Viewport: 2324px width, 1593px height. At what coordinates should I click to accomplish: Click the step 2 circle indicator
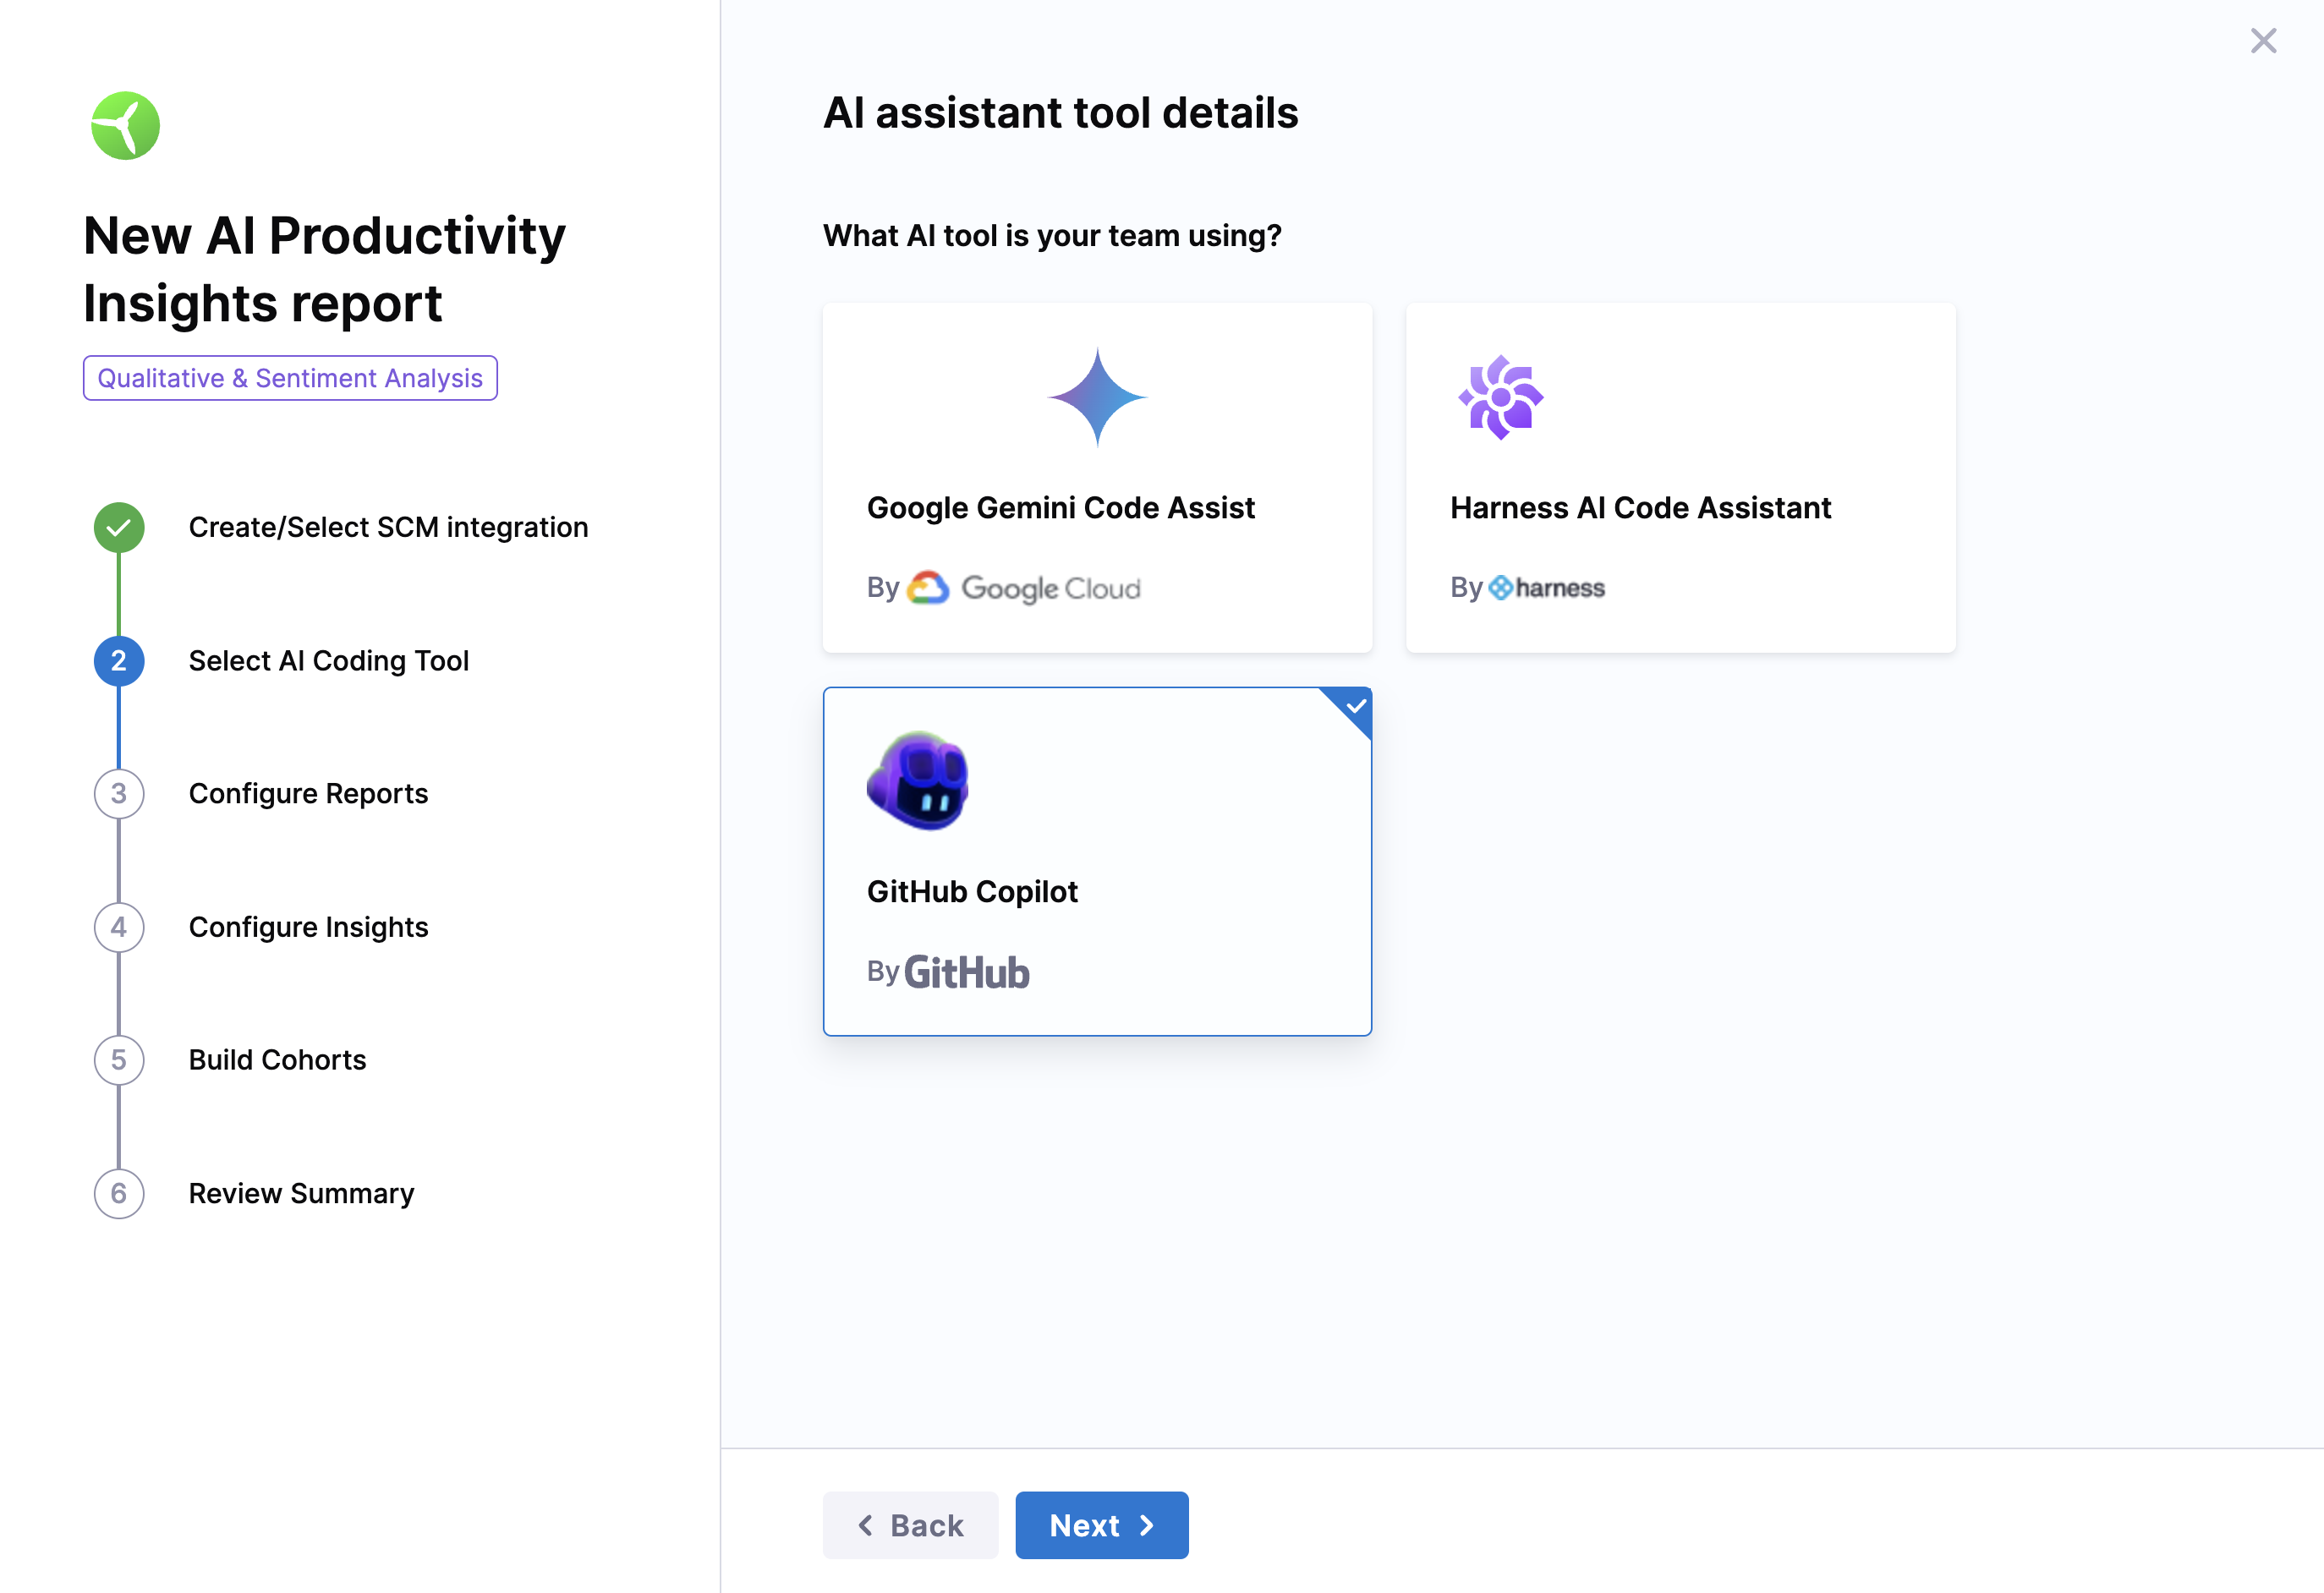[119, 661]
